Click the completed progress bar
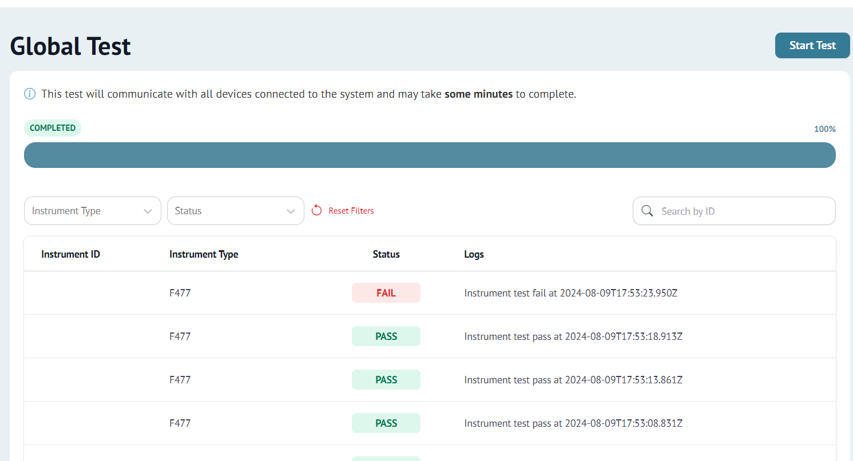The height and width of the screenshot is (461, 853). point(430,155)
